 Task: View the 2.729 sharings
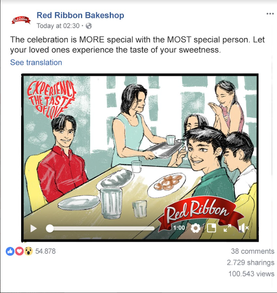pyautogui.click(x=251, y=262)
